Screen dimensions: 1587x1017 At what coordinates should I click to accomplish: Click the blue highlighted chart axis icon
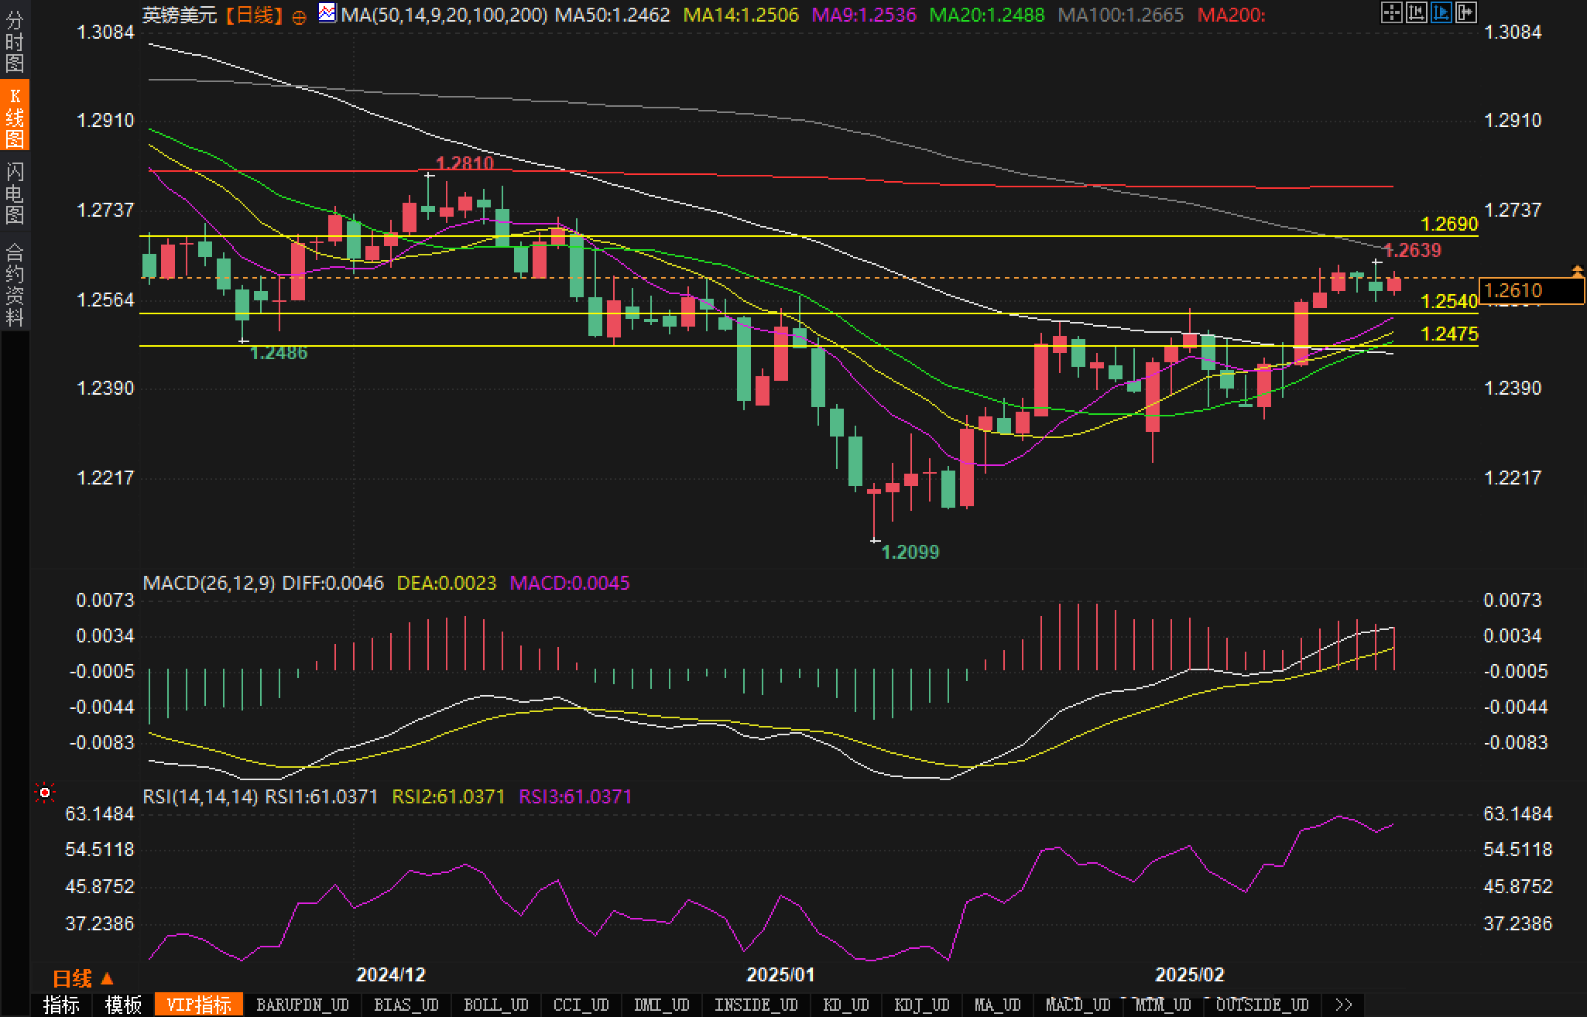(x=1441, y=12)
